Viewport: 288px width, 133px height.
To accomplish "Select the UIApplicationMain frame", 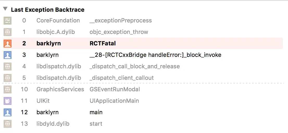I will click(x=114, y=101).
